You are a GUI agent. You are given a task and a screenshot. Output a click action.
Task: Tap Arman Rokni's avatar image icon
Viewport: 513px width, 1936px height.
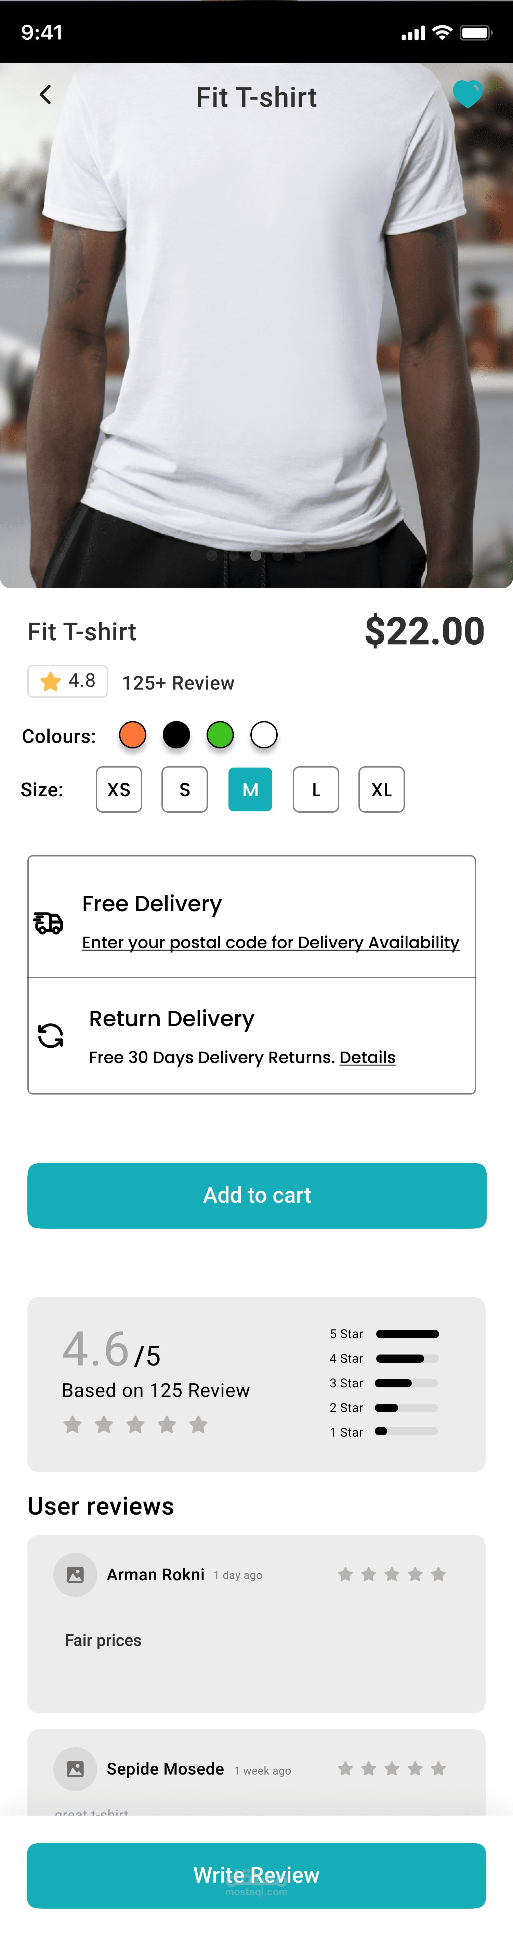pos(75,1574)
